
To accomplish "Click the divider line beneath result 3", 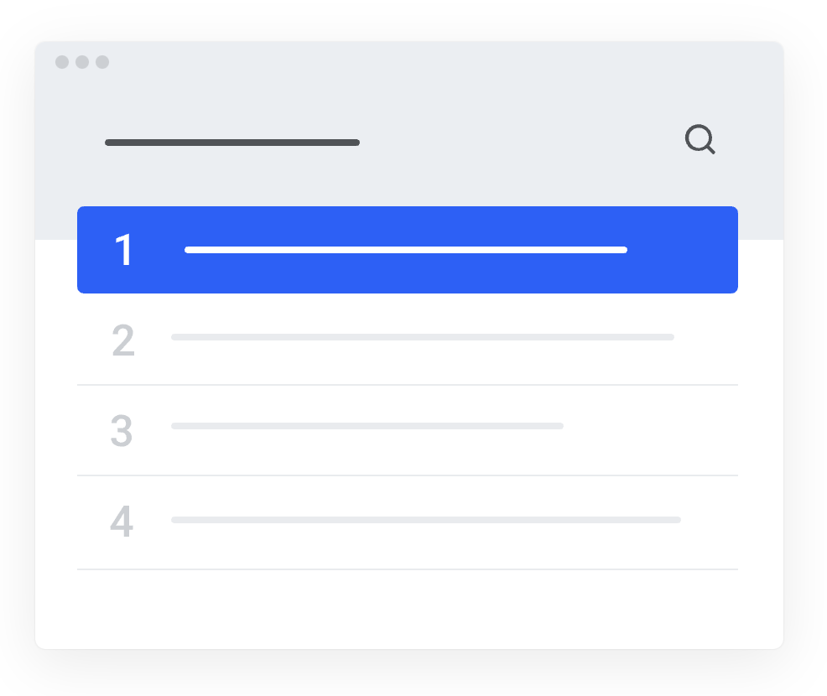I will [x=408, y=475].
